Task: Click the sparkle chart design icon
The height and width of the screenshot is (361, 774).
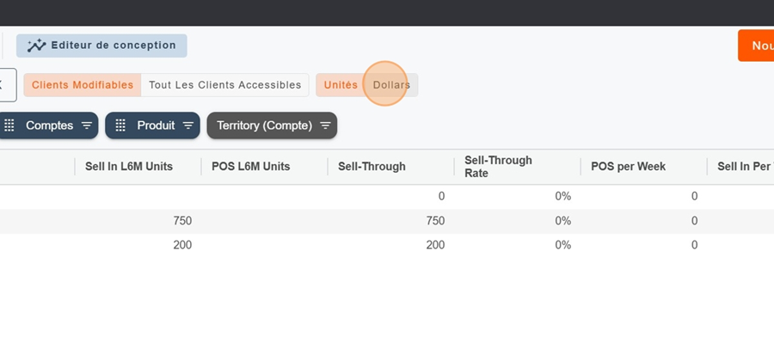Action: pyautogui.click(x=37, y=46)
